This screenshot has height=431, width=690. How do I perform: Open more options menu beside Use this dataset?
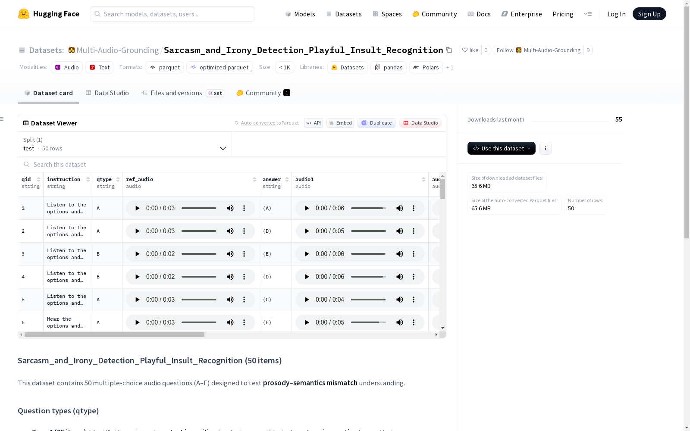[x=546, y=148]
